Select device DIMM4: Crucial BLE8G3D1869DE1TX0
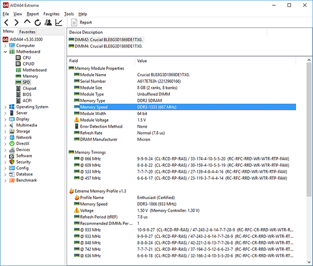 pyautogui.click(x=106, y=46)
